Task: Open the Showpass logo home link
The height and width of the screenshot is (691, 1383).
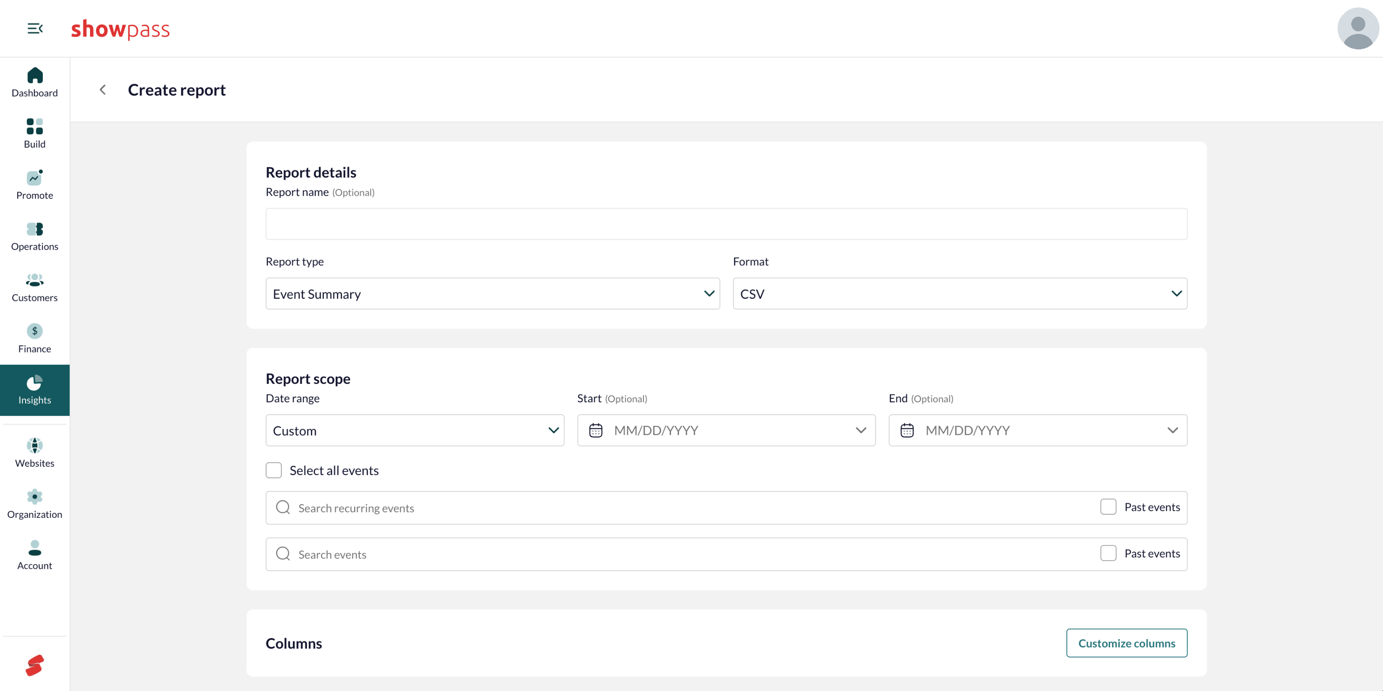Action: point(120,29)
